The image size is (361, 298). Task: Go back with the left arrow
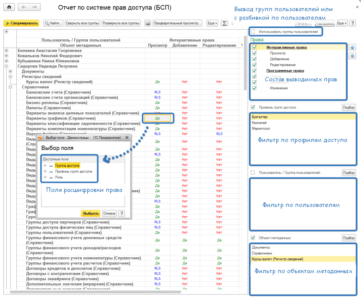pyautogui.click(x=24, y=7)
